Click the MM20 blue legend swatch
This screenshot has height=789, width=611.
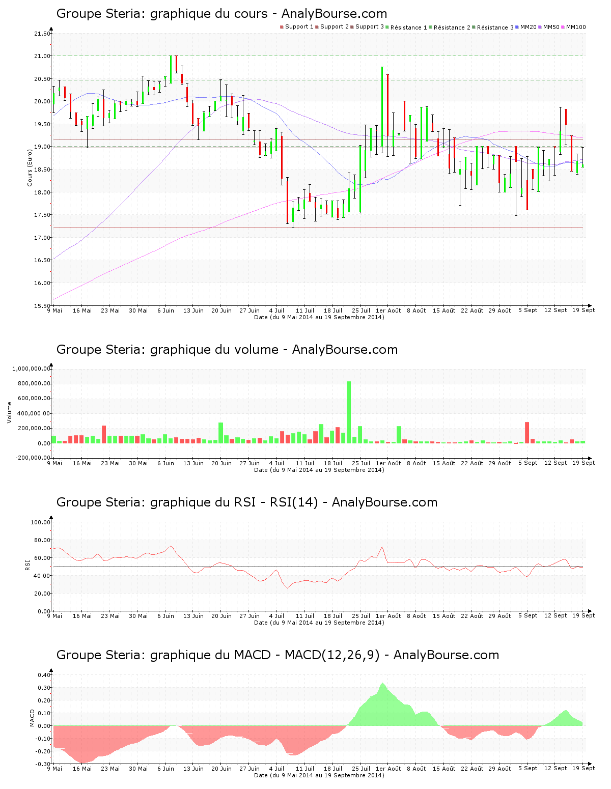pyautogui.click(x=518, y=26)
